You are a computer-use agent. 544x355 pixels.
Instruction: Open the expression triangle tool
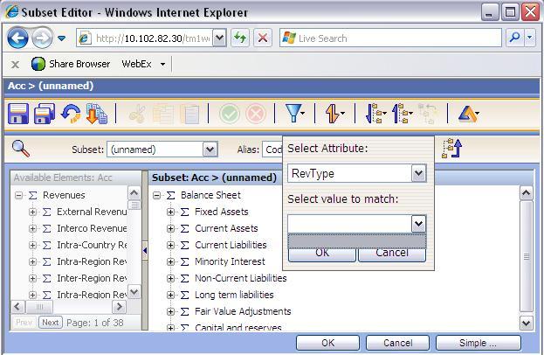(469, 114)
